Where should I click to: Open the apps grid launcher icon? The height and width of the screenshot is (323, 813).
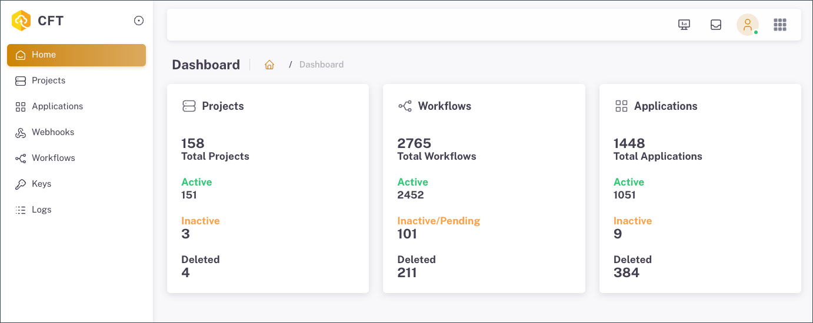(x=780, y=25)
